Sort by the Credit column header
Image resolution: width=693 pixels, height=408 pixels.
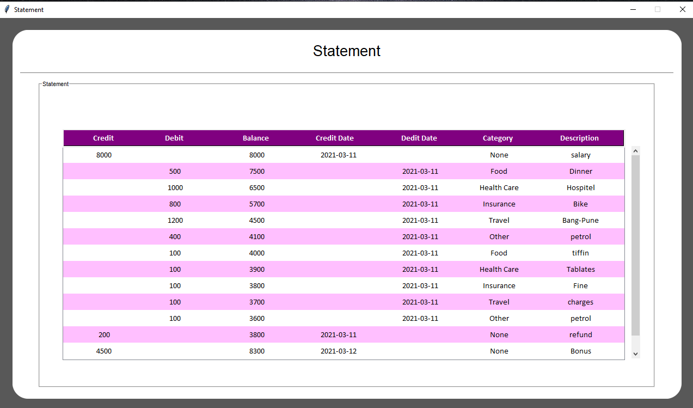pyautogui.click(x=103, y=138)
